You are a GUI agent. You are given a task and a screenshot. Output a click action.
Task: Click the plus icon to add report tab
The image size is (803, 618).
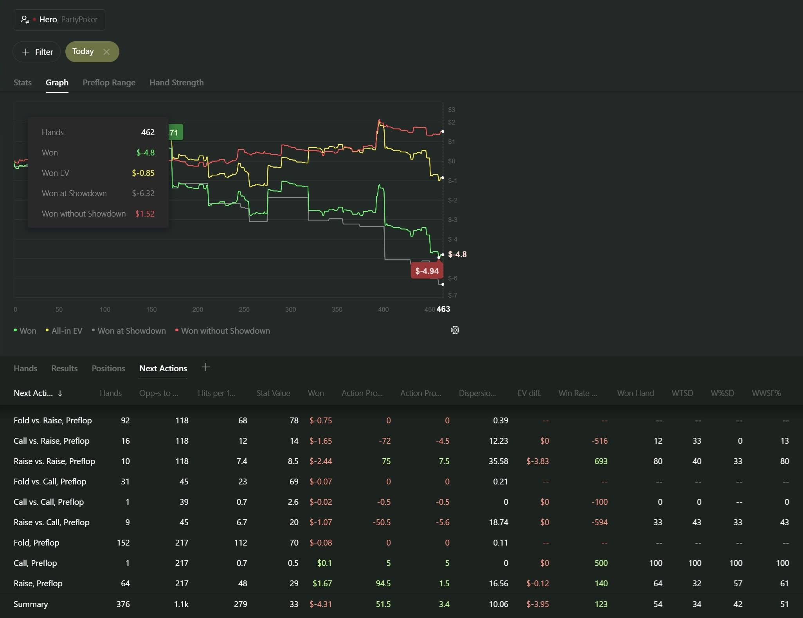[x=206, y=367]
